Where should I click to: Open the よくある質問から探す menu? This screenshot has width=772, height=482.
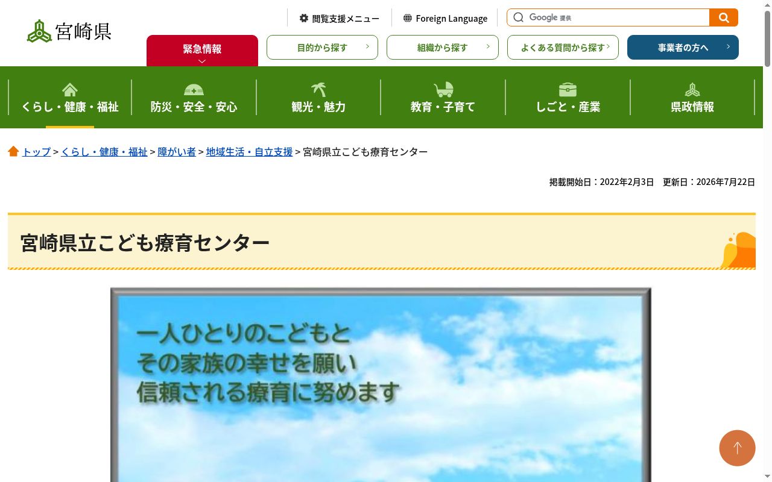pos(563,48)
